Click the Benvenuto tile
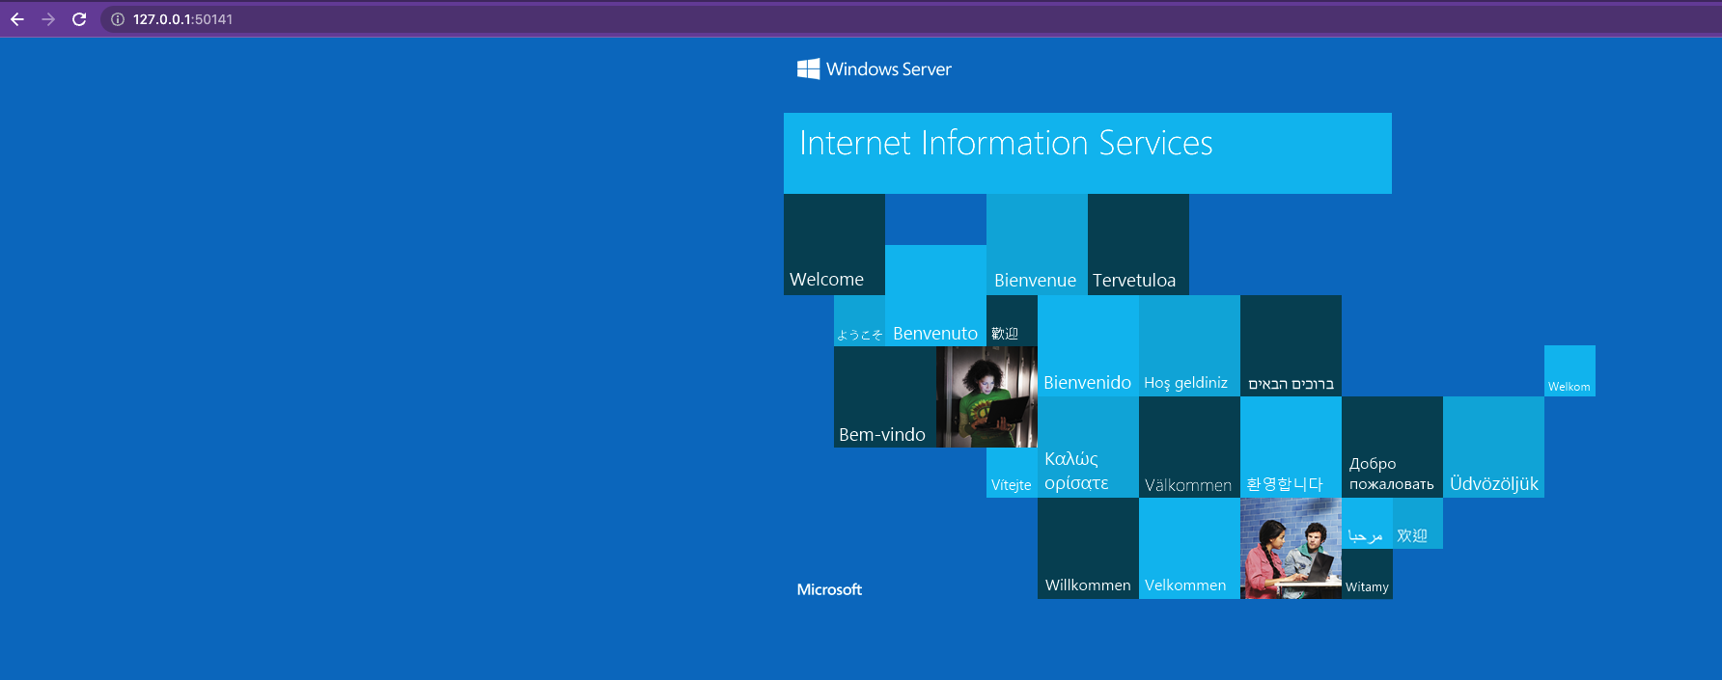 pyautogui.click(x=935, y=295)
